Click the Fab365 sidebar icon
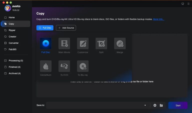 point(5,49)
